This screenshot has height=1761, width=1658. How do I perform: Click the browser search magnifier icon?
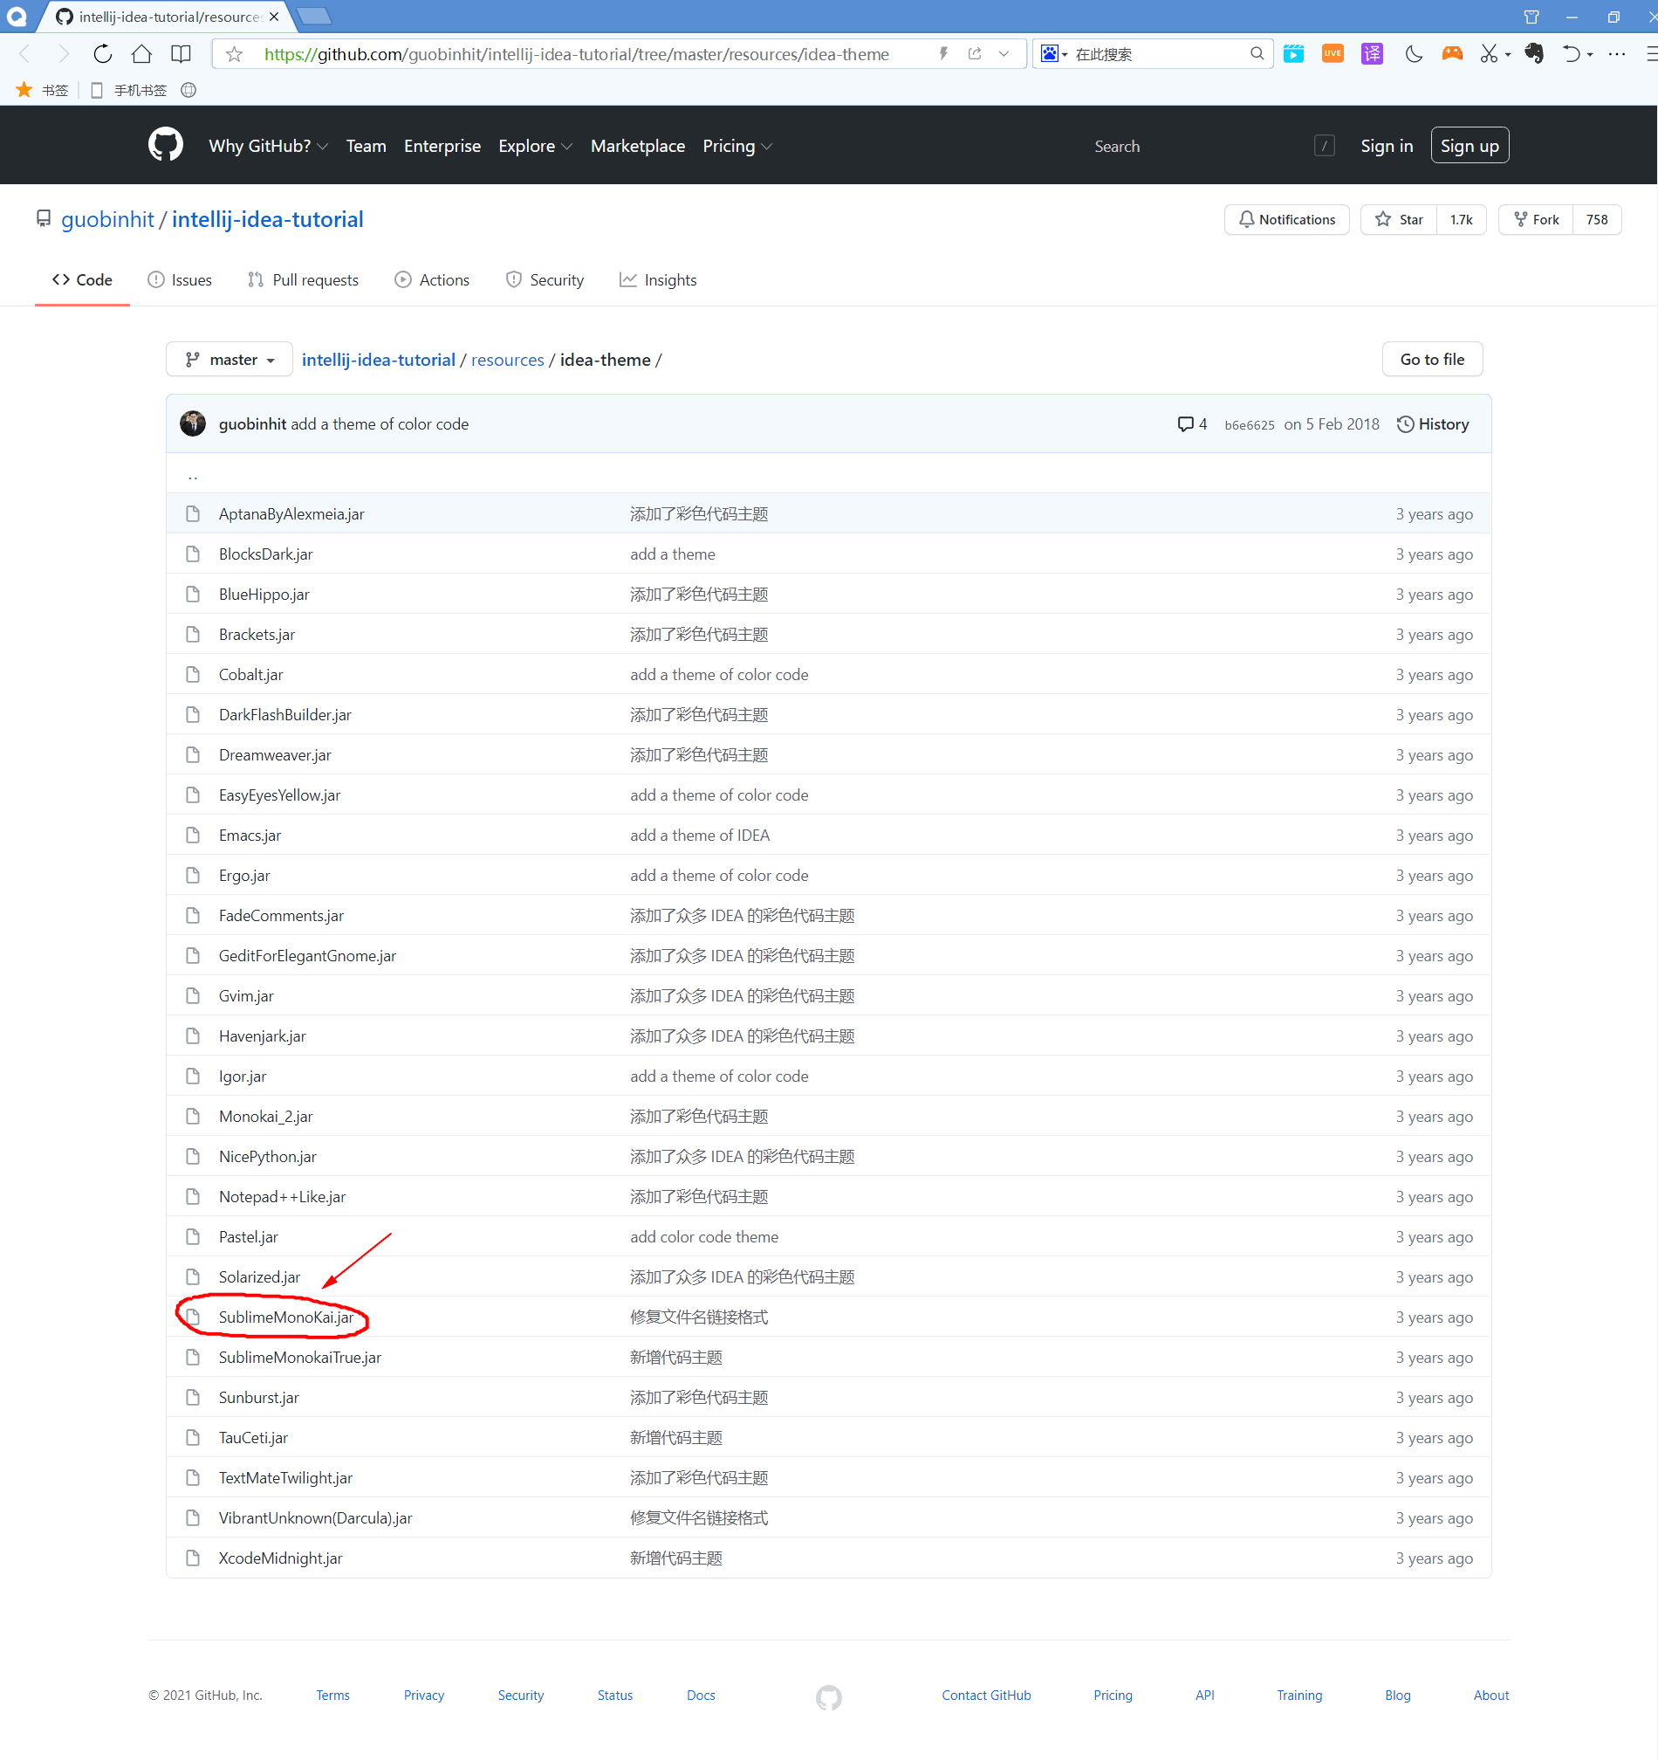(x=1256, y=54)
